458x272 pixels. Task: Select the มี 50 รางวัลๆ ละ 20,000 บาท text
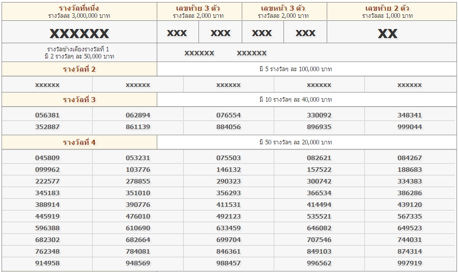click(296, 142)
